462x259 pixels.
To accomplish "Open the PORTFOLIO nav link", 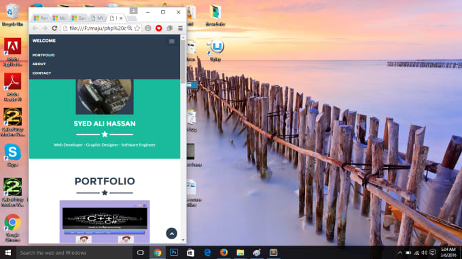I will point(43,55).
